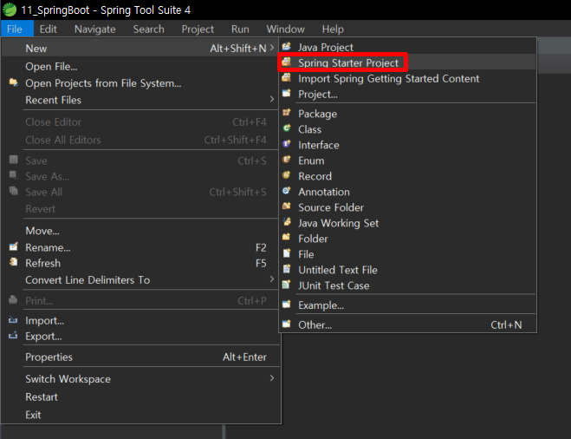571x439 pixels.
Task: Choose the Class label in New submenu
Action: [310, 129]
